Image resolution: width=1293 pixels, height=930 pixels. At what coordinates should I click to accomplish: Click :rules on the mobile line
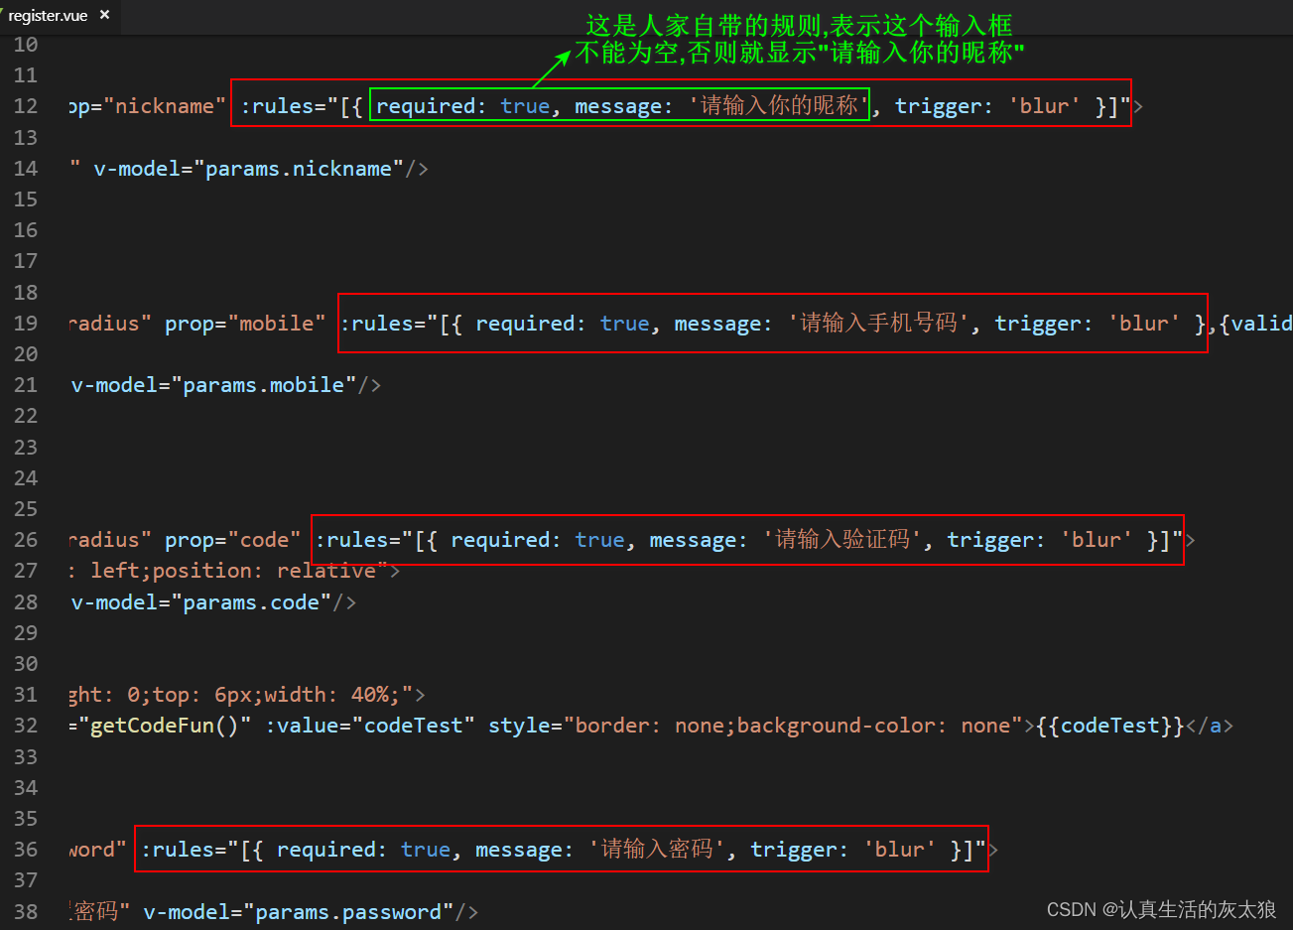coord(376,324)
